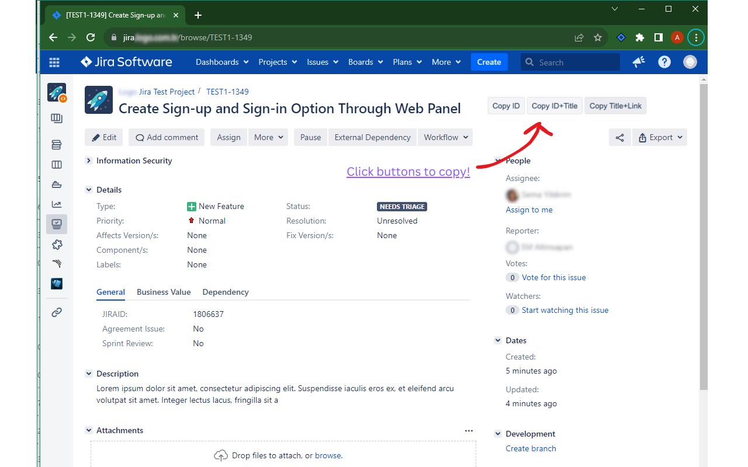The image size is (748, 467).
Task: Click the link shortcut sidebar icon
Action: tap(57, 312)
